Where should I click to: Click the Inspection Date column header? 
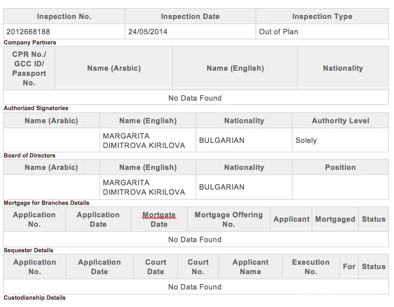pyautogui.click(x=190, y=16)
